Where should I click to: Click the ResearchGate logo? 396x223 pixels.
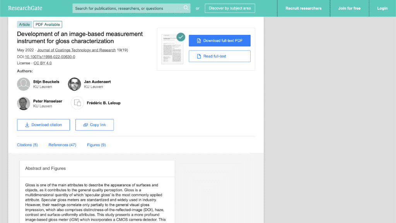point(25,8)
